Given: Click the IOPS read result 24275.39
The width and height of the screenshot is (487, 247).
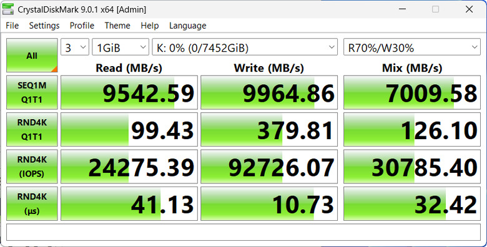Looking at the screenshot, I should pyautogui.click(x=129, y=167).
